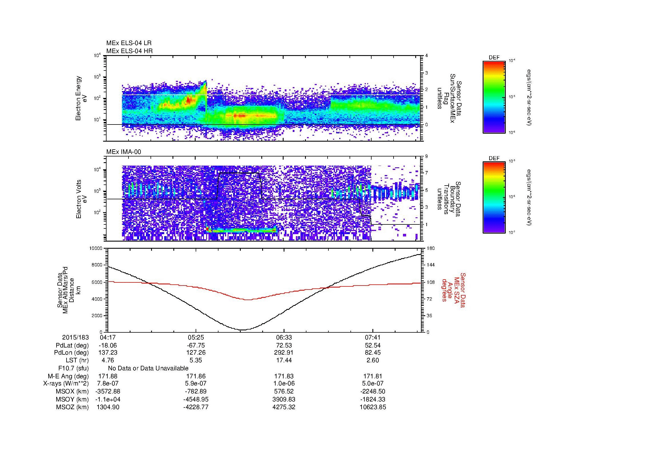Click the PdLon (deg) row label
Screen dimensions: 668x472
71,353
